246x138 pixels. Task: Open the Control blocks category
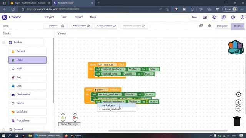pyautogui.click(x=27, y=51)
